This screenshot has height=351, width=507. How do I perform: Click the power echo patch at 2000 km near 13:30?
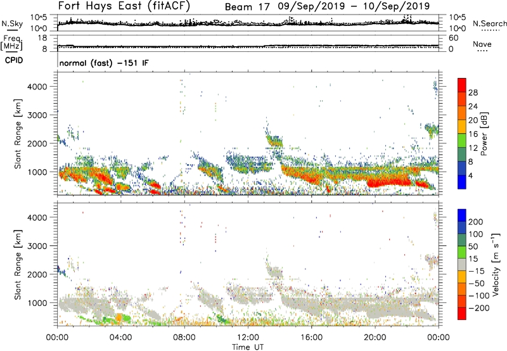[x=274, y=141]
